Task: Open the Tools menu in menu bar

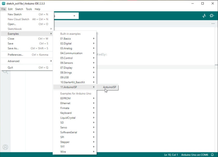Action: pyautogui.click(x=29, y=9)
